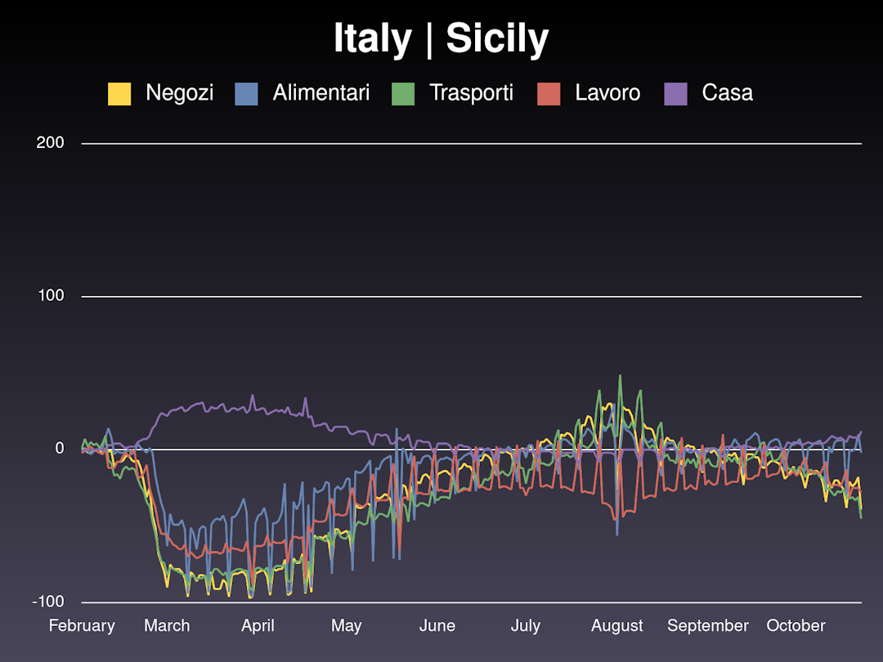
Task: Click the April month label
Action: click(258, 626)
